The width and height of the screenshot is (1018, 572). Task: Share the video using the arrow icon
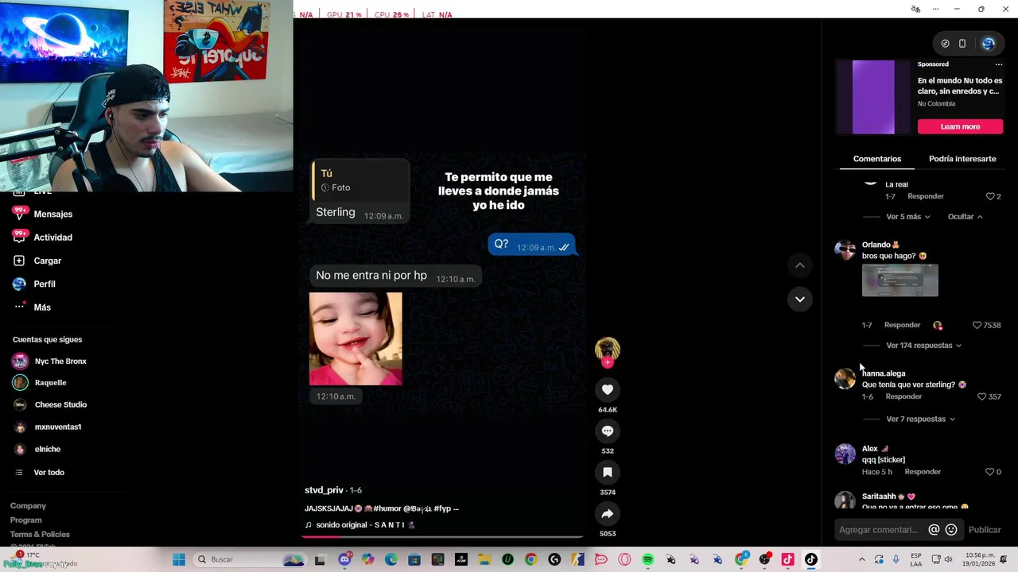click(607, 513)
